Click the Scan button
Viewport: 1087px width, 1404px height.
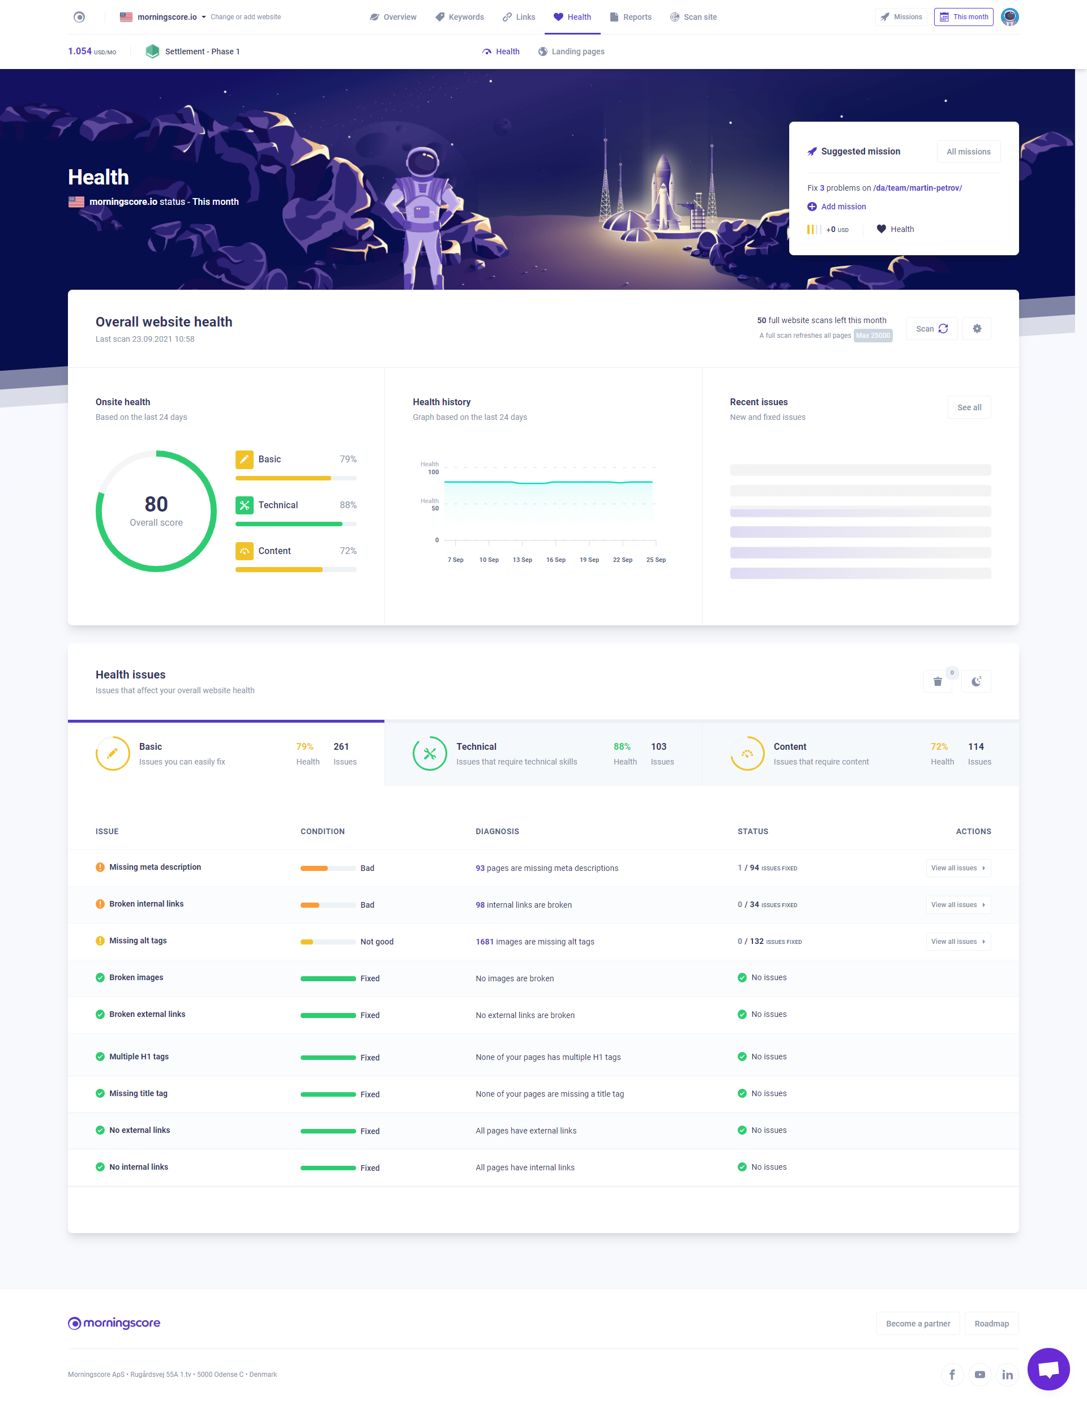point(931,328)
